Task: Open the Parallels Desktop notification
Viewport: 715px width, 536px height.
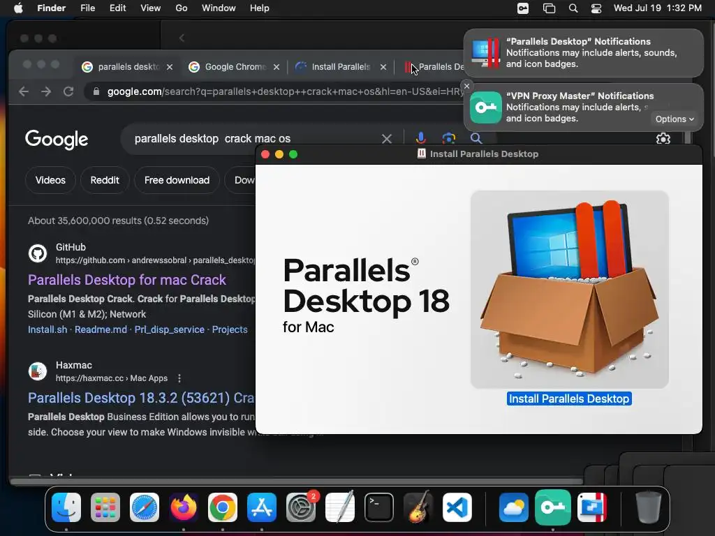Action: click(x=584, y=53)
